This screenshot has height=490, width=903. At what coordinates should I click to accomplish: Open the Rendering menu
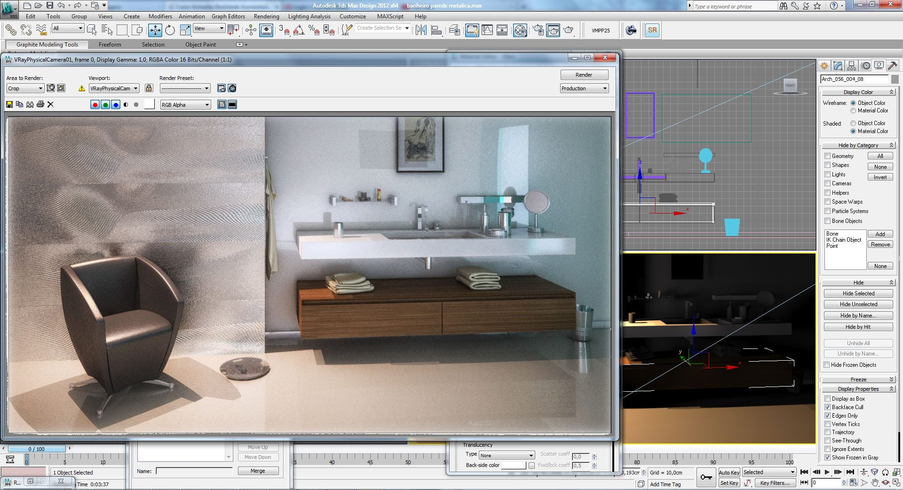click(x=266, y=16)
